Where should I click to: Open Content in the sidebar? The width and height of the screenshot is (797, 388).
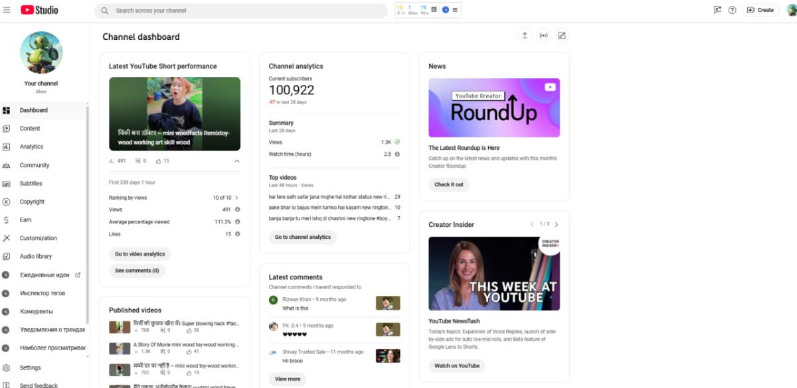pos(44,129)
